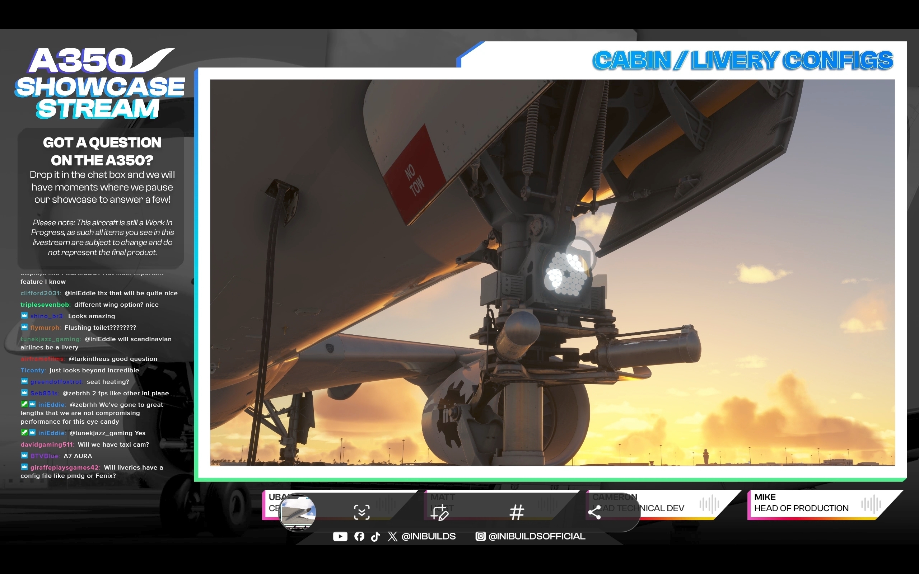Click the TikTok logo in footer

click(375, 536)
